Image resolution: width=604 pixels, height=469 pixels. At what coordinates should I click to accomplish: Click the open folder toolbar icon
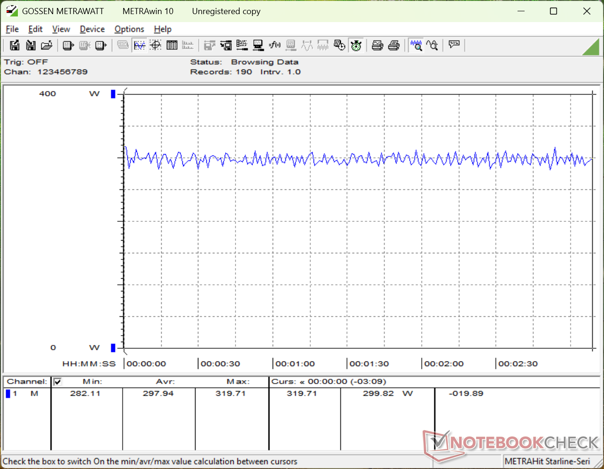coord(47,45)
